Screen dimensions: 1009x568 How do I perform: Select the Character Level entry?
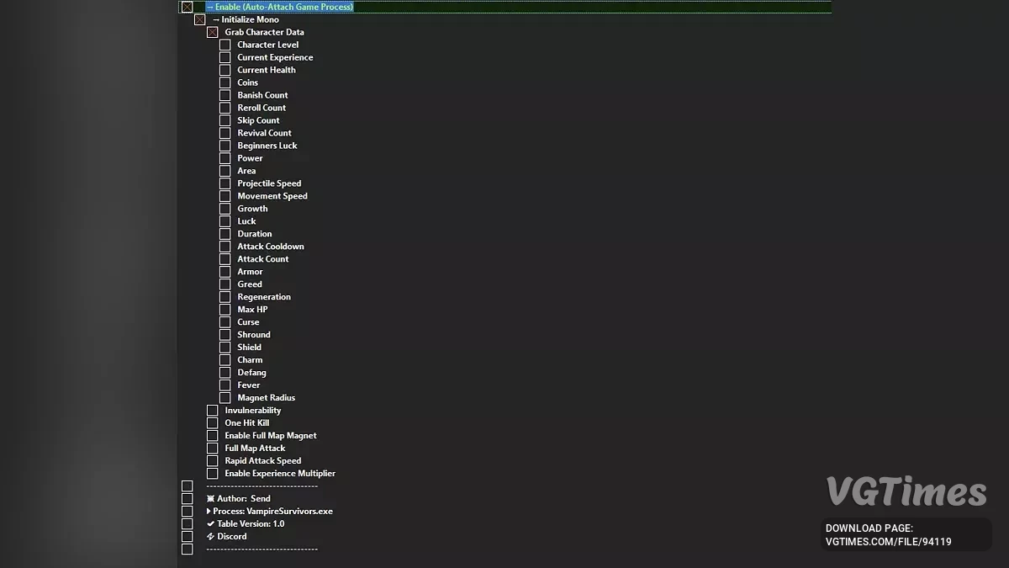tap(267, 45)
